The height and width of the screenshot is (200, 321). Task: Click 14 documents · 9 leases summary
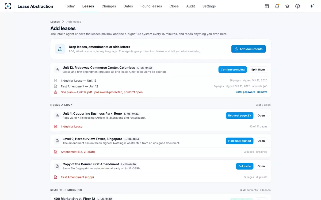click(x=255, y=190)
